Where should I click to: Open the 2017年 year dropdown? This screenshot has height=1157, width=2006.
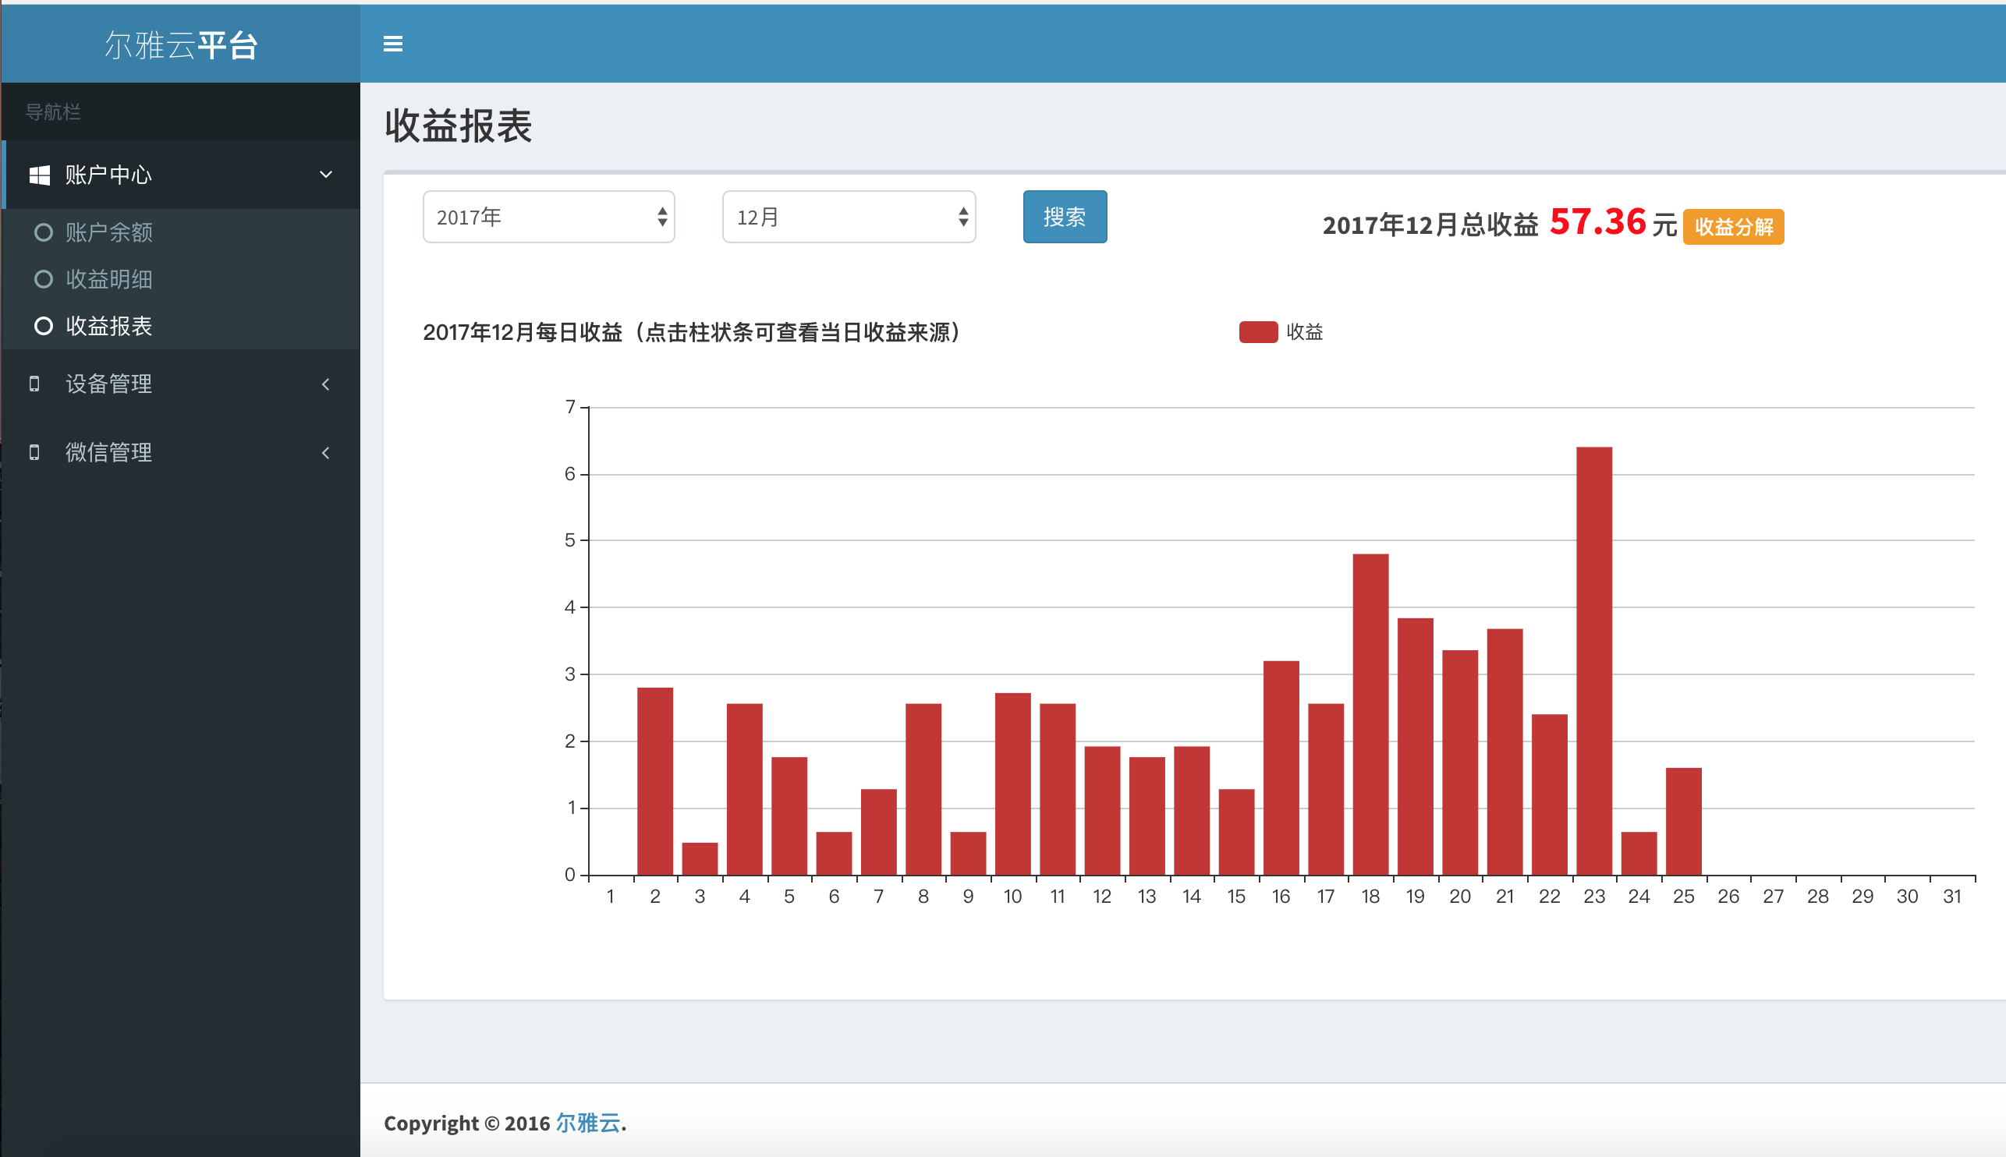pos(548,217)
